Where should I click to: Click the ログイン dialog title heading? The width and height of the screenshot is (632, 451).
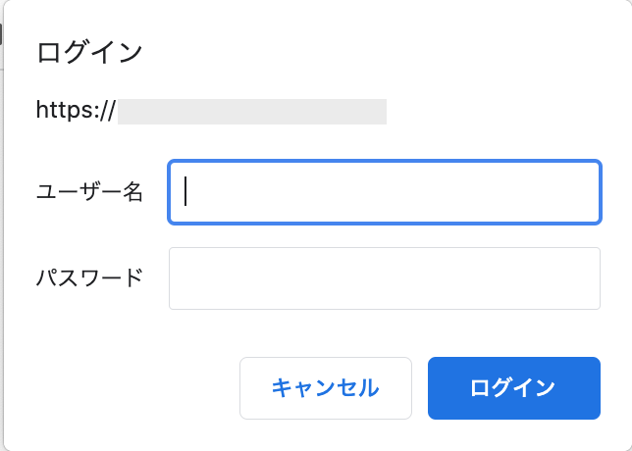[89, 52]
